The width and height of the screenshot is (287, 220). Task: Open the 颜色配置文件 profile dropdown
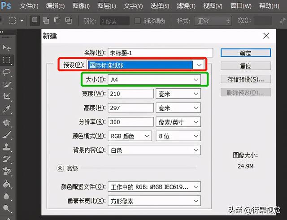tap(154, 187)
